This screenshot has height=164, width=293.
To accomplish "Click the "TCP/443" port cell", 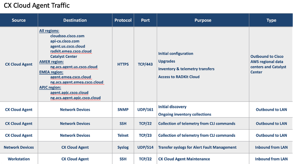I will pos(145,64).
